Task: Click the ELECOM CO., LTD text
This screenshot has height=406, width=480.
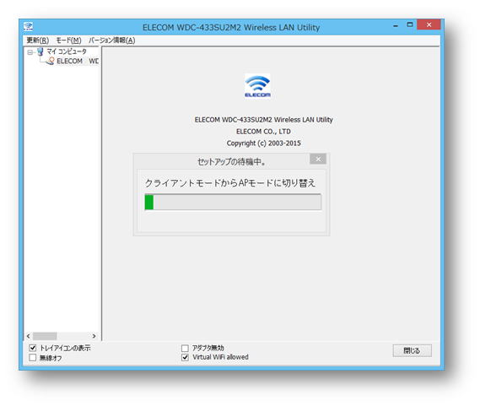Action: click(x=263, y=132)
